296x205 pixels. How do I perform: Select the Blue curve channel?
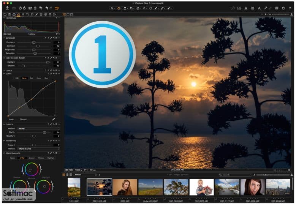(x=46, y=78)
